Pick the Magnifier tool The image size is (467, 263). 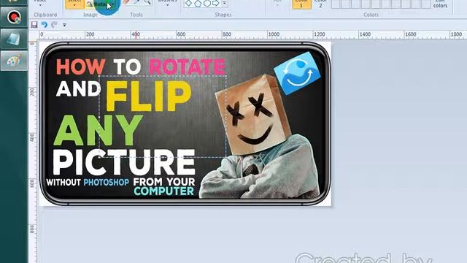pyautogui.click(x=147, y=2)
